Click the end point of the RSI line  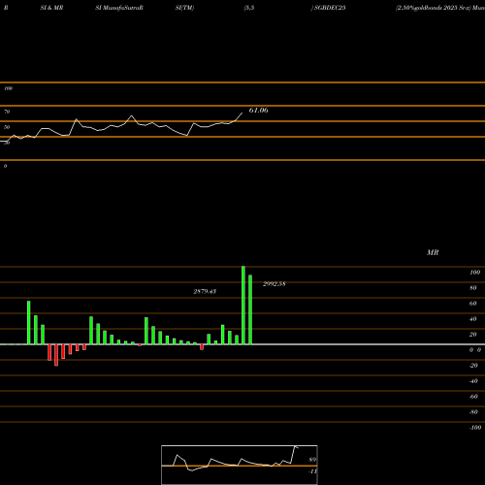[242, 113]
